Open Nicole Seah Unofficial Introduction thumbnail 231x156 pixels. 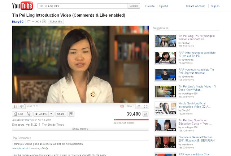[165, 108]
